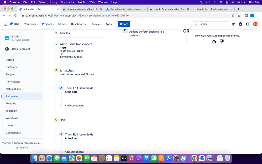Image resolution: width=262 pixels, height=164 pixels.
Task: Click the RG profile avatar
Action: (x=255, y=24)
